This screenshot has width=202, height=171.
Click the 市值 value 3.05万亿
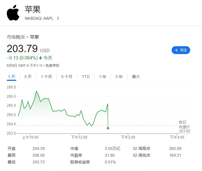[x=113, y=148]
